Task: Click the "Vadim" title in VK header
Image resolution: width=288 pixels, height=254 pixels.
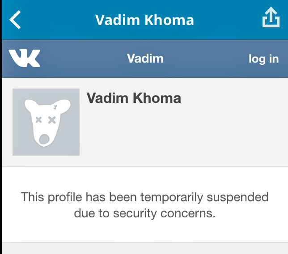Action: [x=145, y=58]
